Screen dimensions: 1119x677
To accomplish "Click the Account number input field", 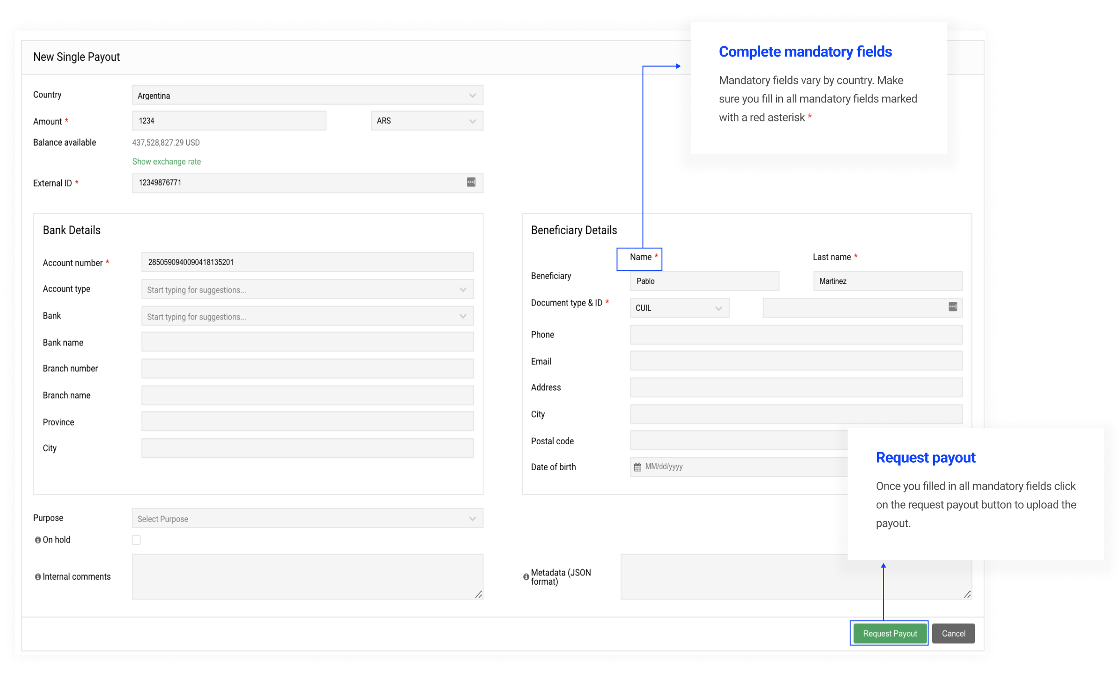I will point(307,262).
